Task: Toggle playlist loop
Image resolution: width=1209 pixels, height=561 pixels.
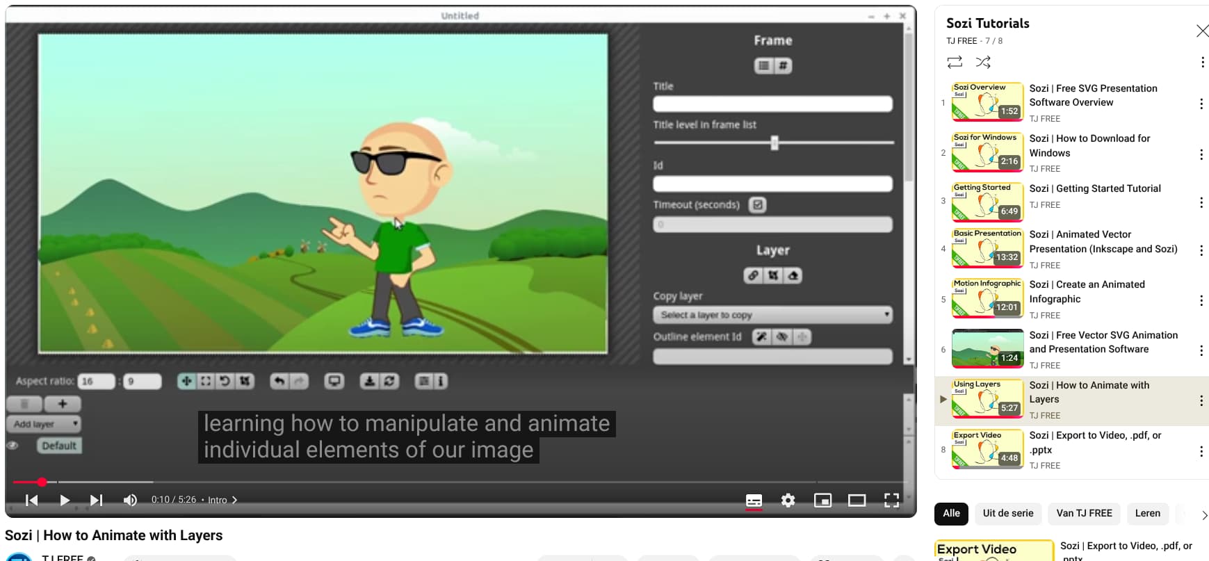Action: tap(955, 62)
